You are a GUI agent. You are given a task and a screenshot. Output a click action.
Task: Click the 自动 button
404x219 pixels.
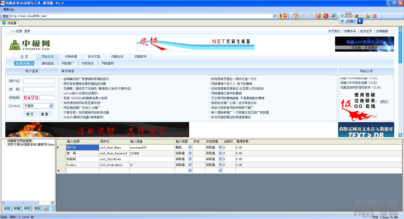[x=7, y=208]
